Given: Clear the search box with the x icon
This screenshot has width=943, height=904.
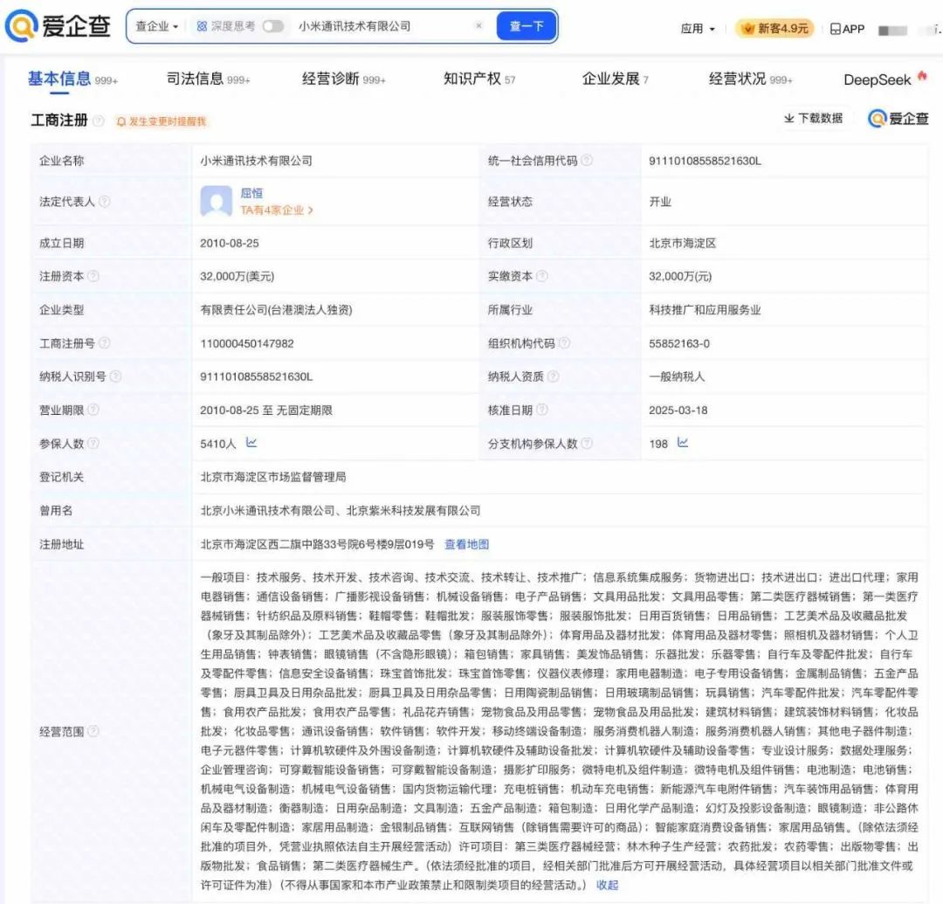Looking at the screenshot, I should [478, 26].
